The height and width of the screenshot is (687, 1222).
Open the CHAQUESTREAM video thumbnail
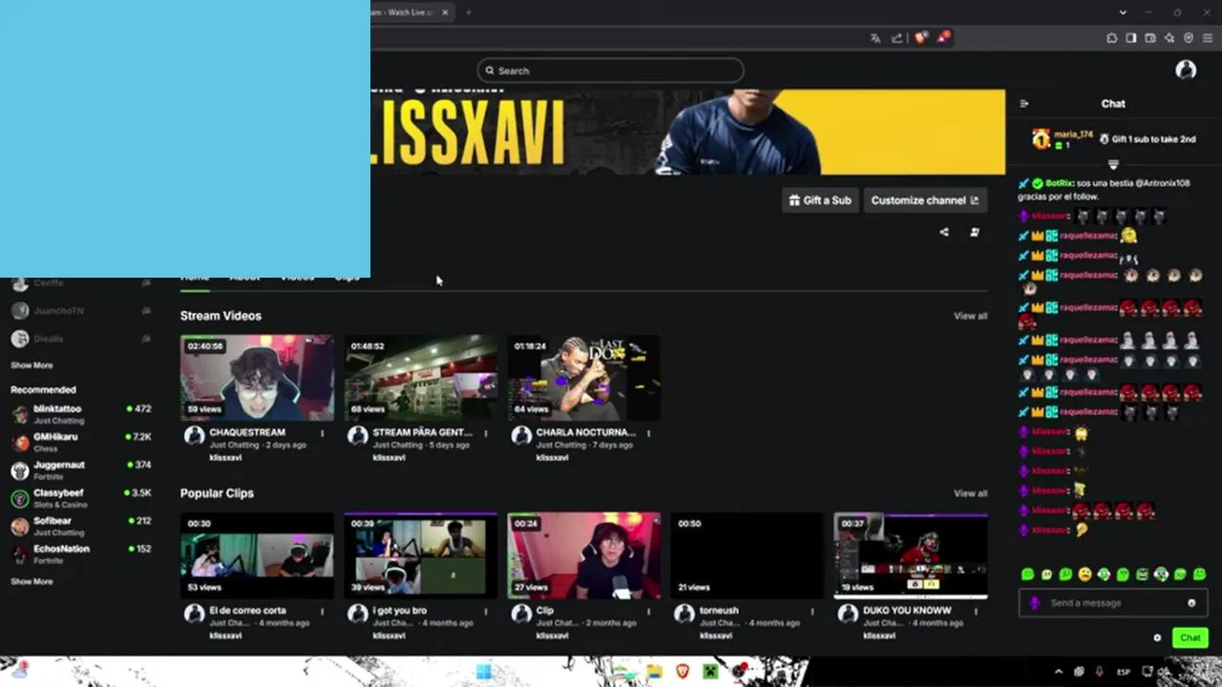pyautogui.click(x=257, y=378)
